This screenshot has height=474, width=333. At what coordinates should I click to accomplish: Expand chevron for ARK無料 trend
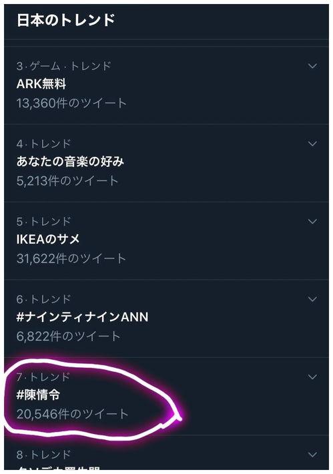pos(312,66)
